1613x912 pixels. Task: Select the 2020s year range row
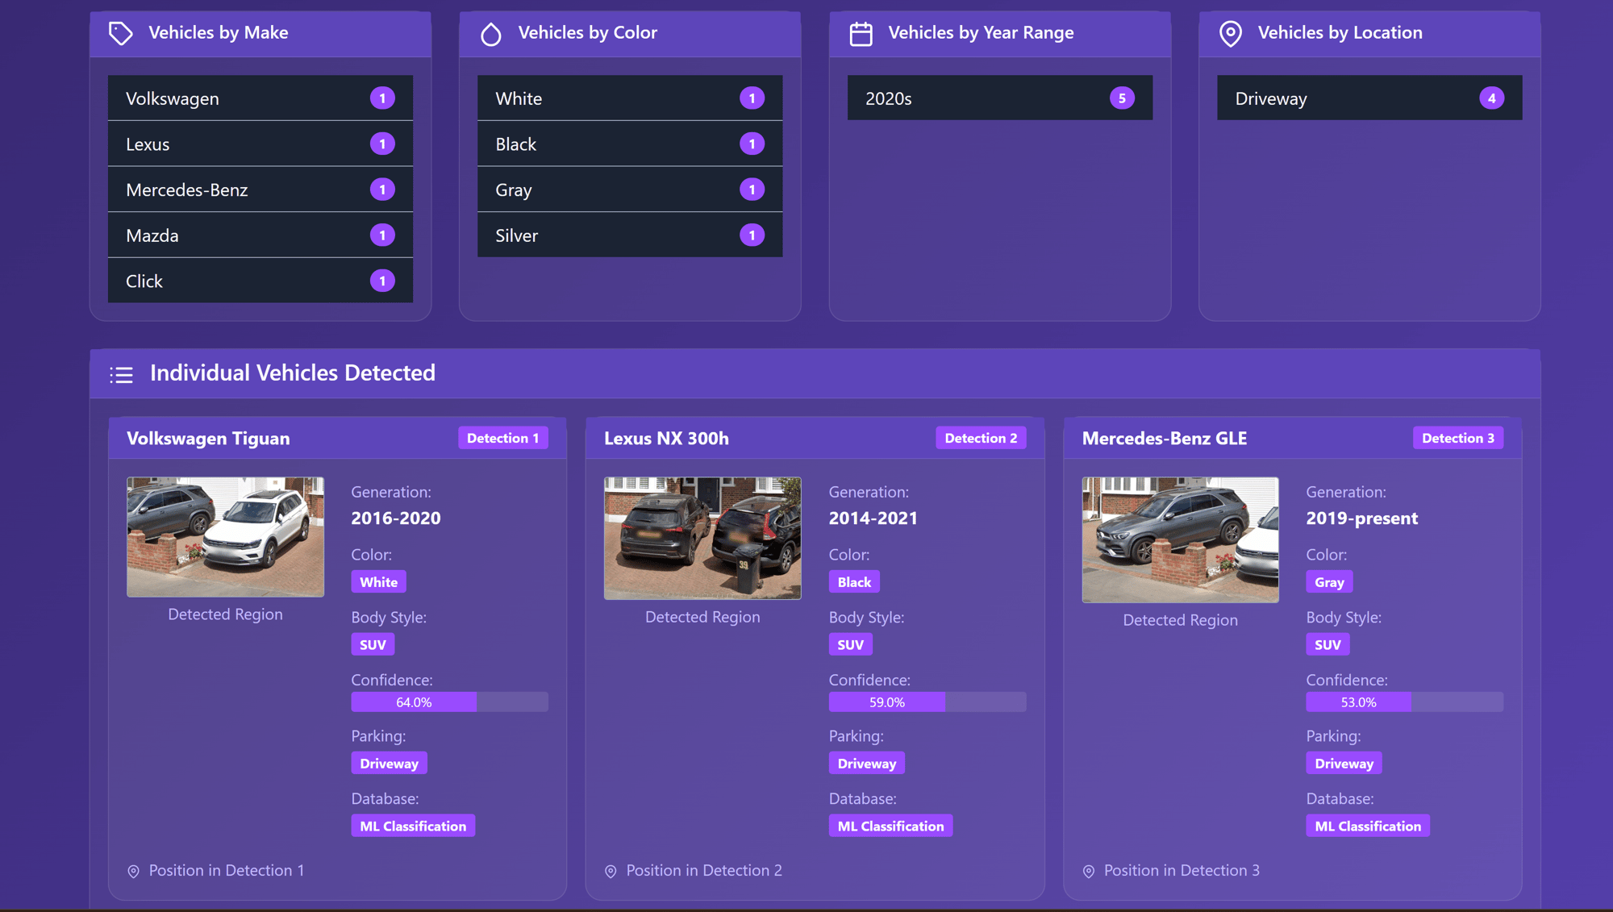[x=1000, y=98]
